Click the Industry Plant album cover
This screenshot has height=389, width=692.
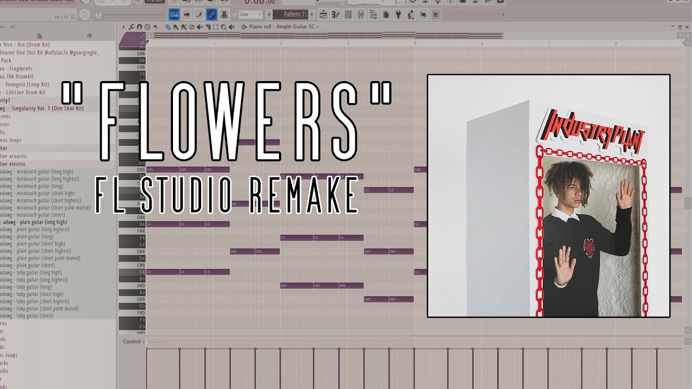(x=549, y=196)
